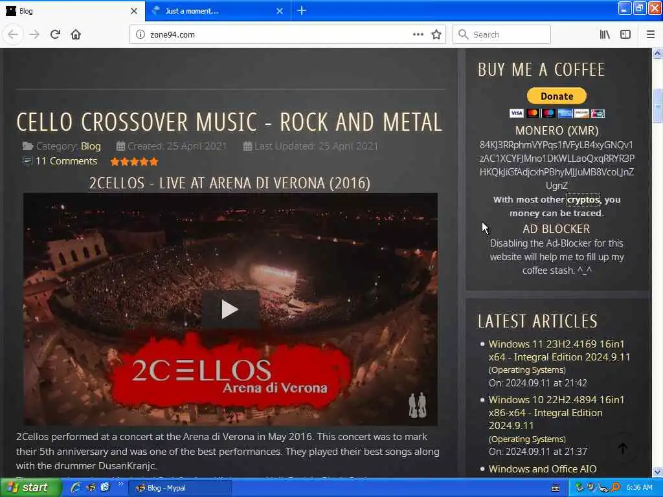663x497 pixels.
Task: Play the 2Cellos Arena di Verona video
Action: [x=230, y=309]
